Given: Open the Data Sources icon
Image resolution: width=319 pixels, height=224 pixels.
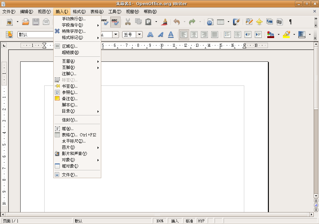Looking at the screenshot, I should click(x=280, y=22).
